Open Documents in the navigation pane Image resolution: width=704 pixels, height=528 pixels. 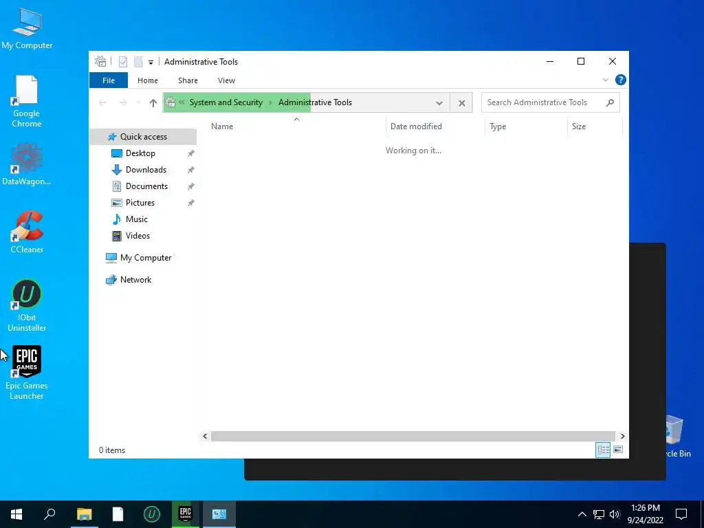point(146,186)
